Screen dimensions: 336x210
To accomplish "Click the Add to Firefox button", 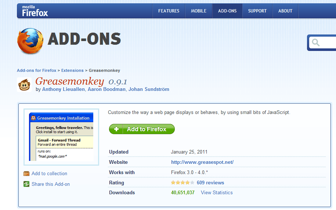I will [x=142, y=129].
